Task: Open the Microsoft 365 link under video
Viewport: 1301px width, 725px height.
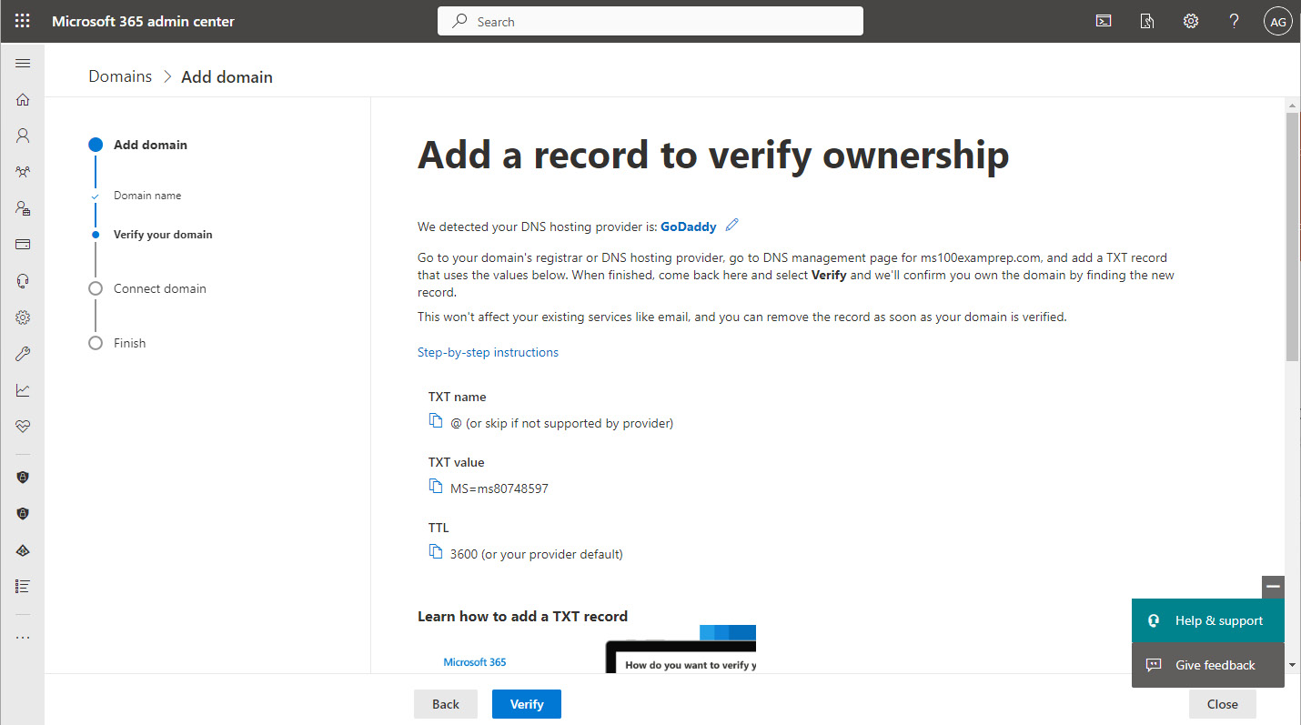Action: click(475, 662)
